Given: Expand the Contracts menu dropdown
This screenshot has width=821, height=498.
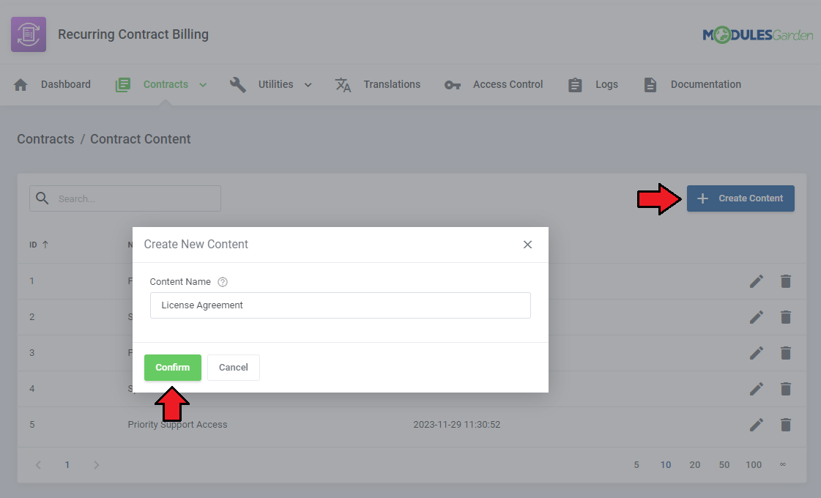Looking at the screenshot, I should (203, 85).
